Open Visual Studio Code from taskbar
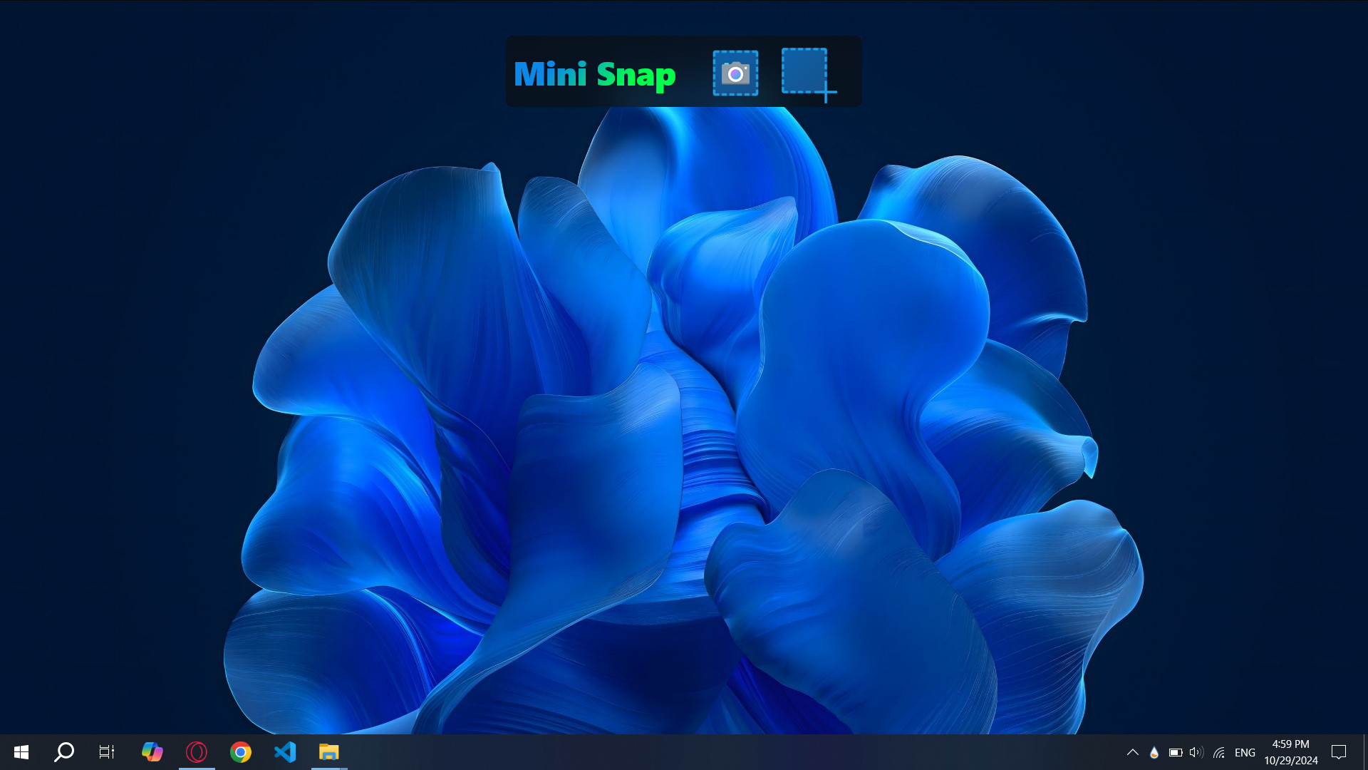The width and height of the screenshot is (1368, 770). point(285,752)
